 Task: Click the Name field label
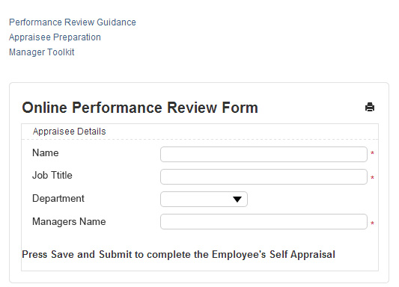click(x=46, y=153)
